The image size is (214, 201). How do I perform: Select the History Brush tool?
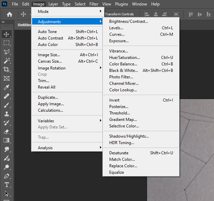pyautogui.click(x=6, y=123)
